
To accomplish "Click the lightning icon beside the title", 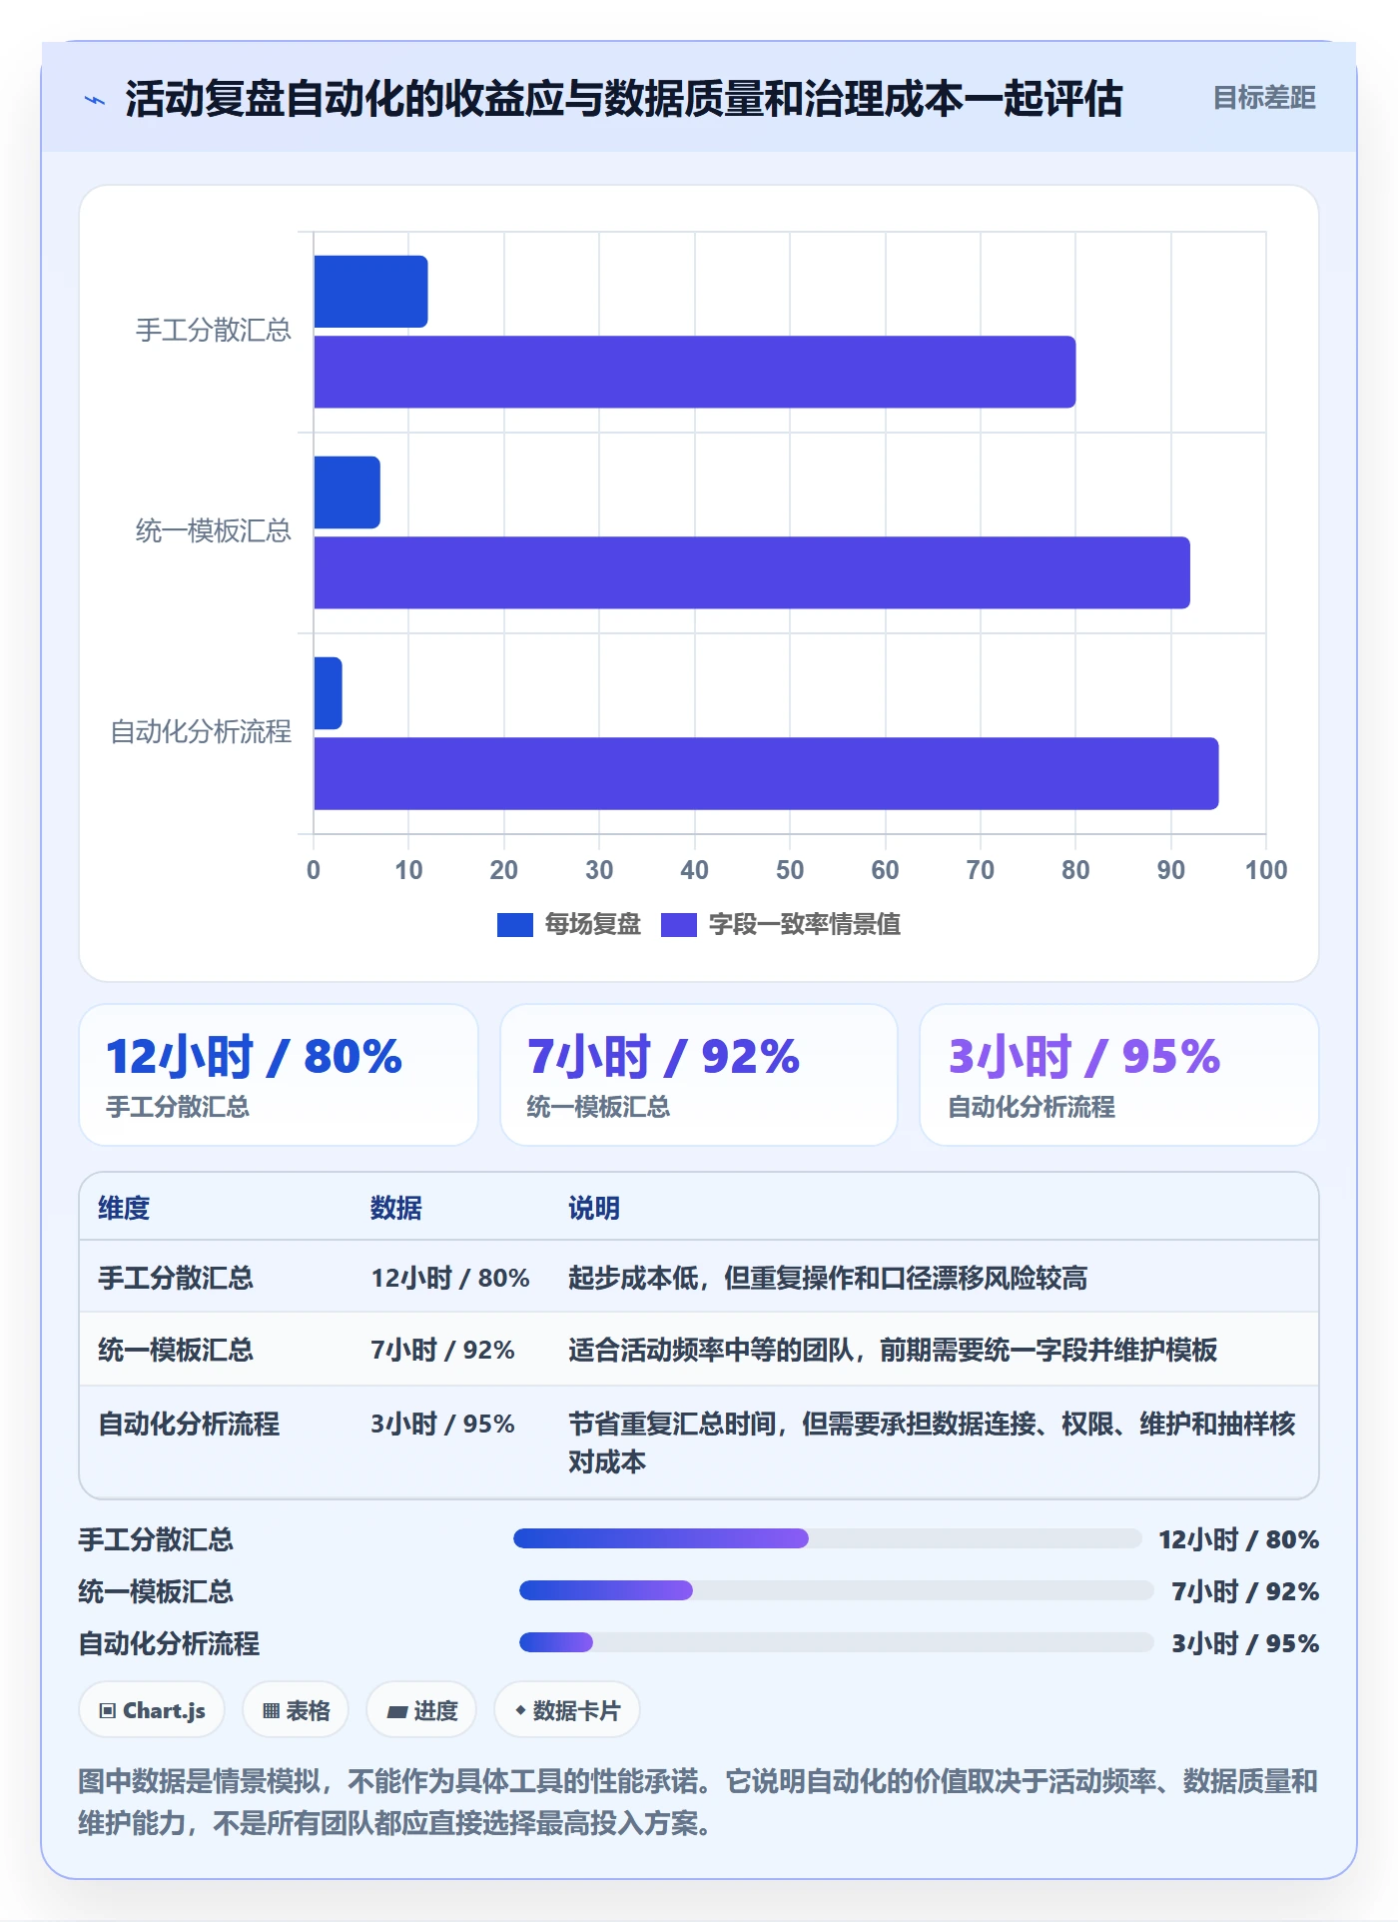I will tap(95, 100).
